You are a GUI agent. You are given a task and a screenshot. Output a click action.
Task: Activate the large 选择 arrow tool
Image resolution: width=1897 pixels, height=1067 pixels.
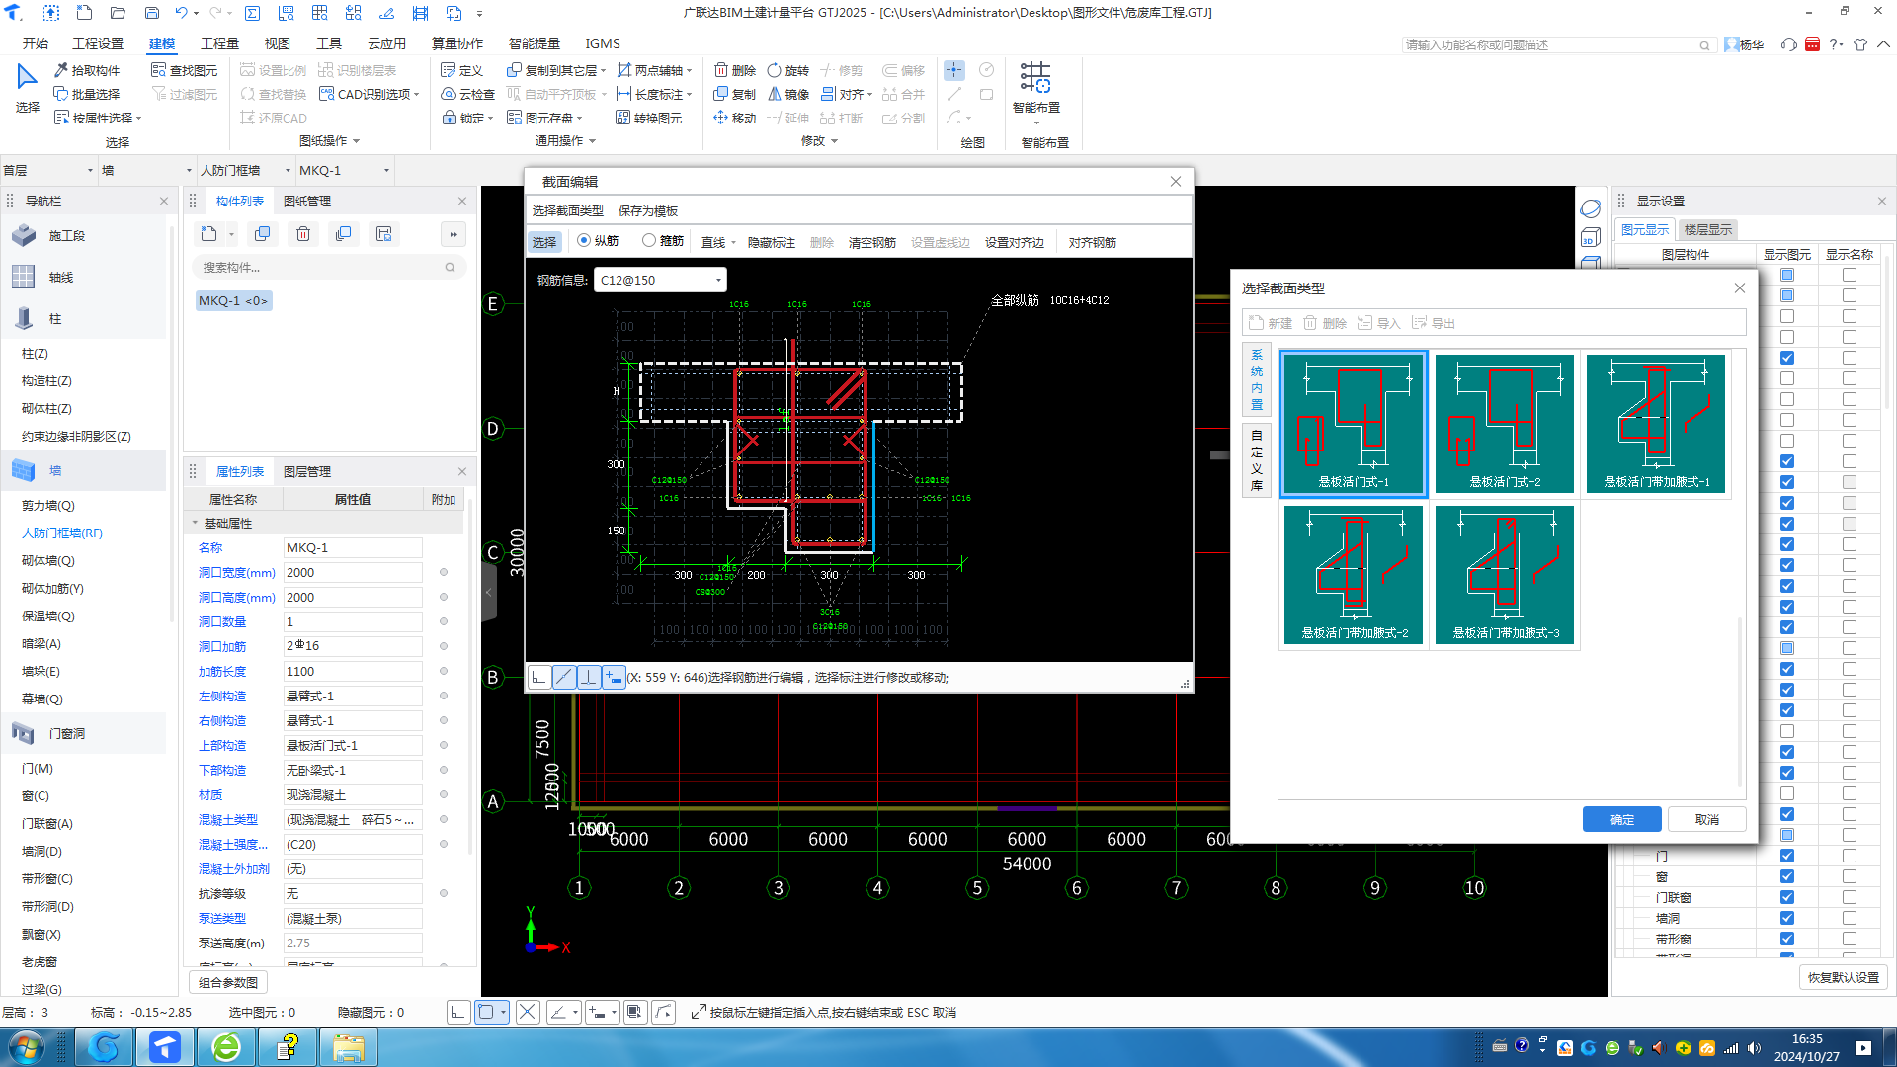(27, 88)
